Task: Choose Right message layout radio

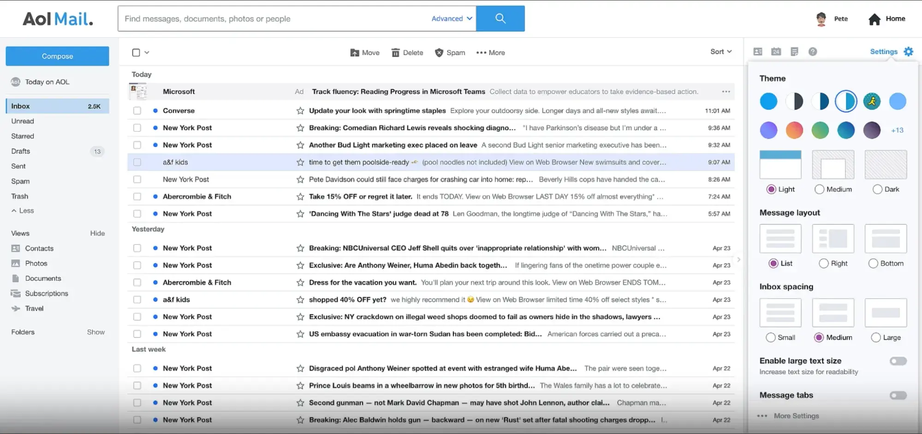Action: coord(823,263)
